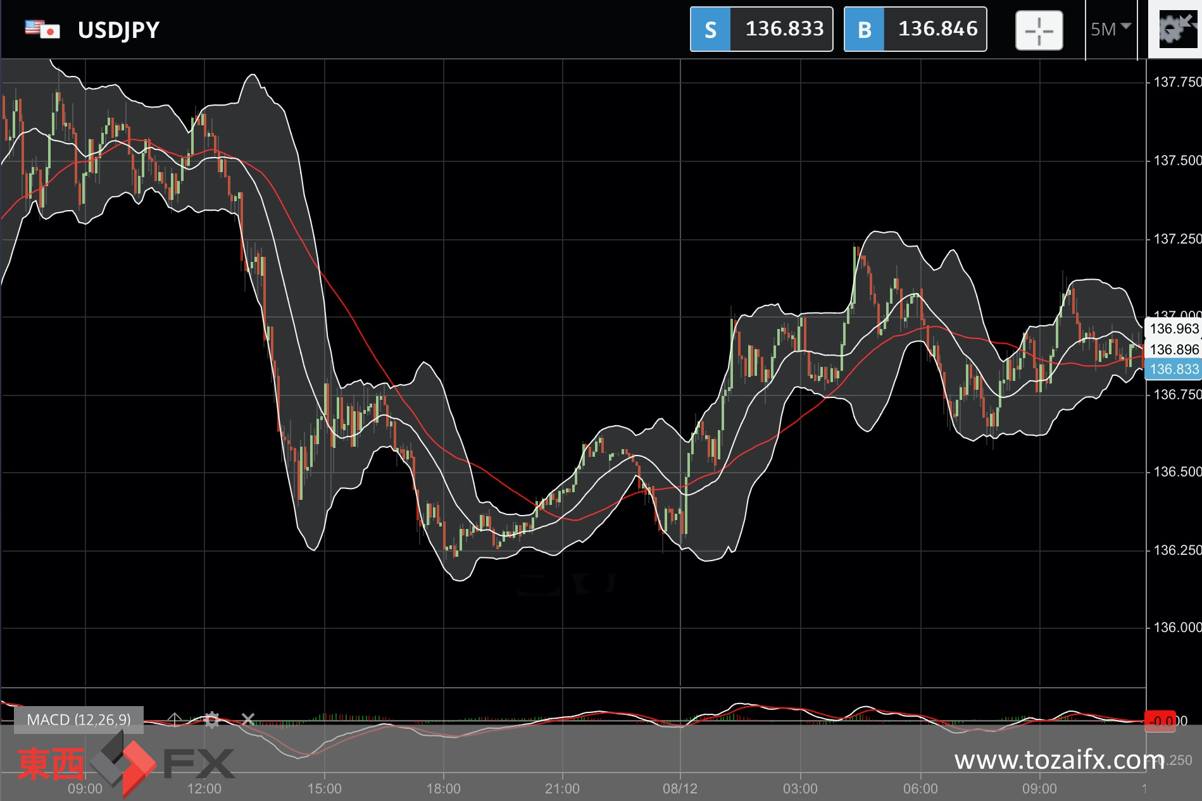Click the USDJPY symbol name
The image size is (1202, 801).
[x=118, y=30]
